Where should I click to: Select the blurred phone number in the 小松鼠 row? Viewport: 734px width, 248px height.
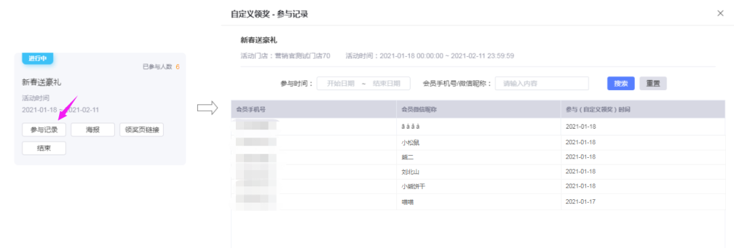tap(256, 142)
